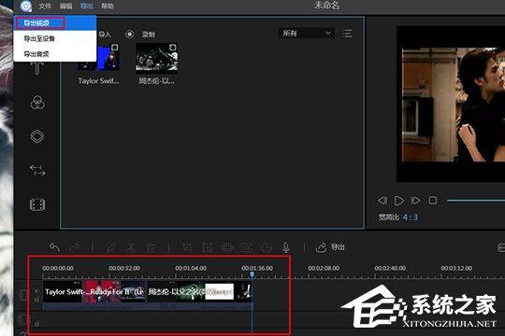Screen dimensions: 505x336
Task: Click the 录制 record button
Action: pos(149,35)
